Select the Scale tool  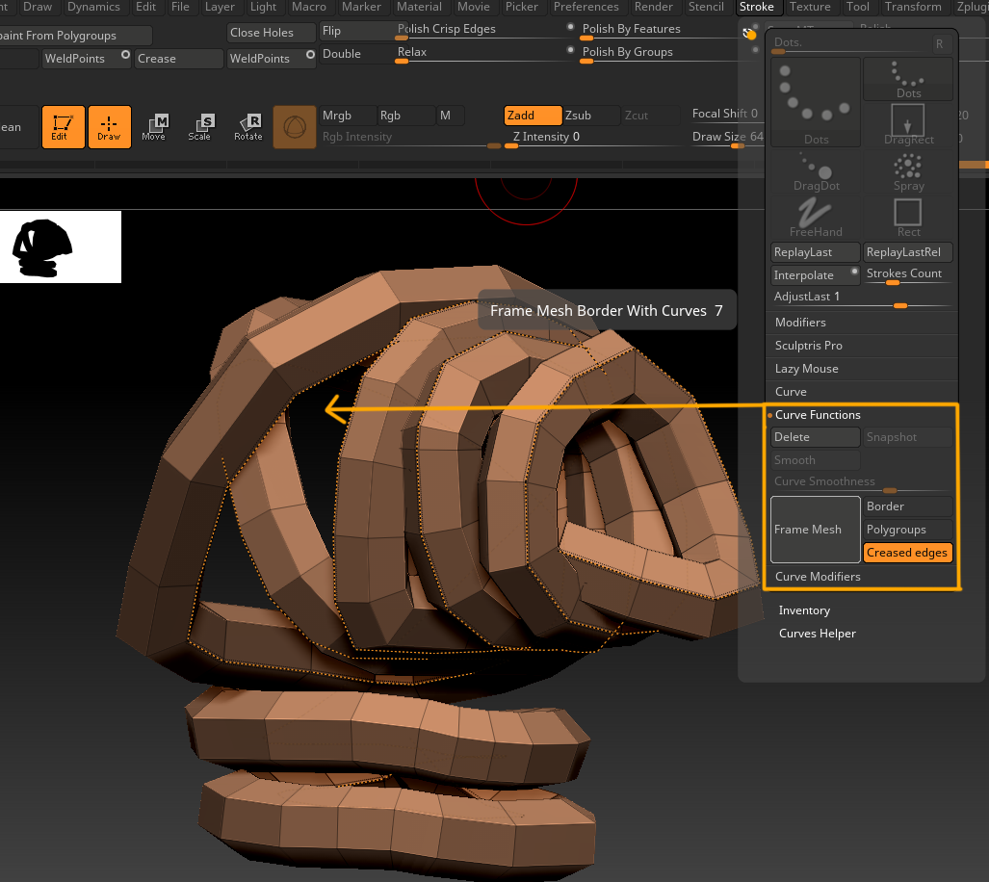pos(201,126)
